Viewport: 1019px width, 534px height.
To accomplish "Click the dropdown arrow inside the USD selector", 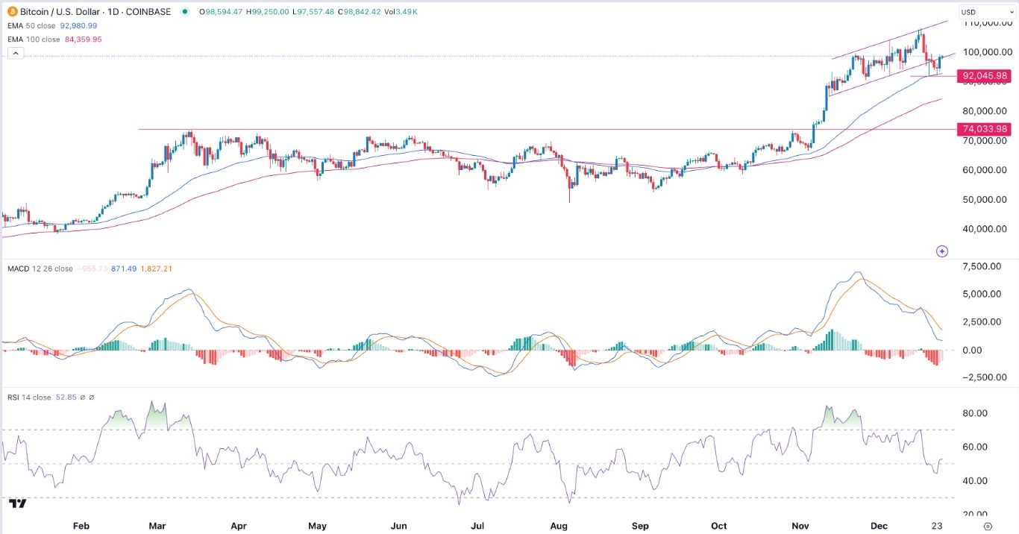I will click(x=1010, y=11).
